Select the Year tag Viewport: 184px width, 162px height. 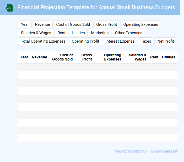click(25, 24)
